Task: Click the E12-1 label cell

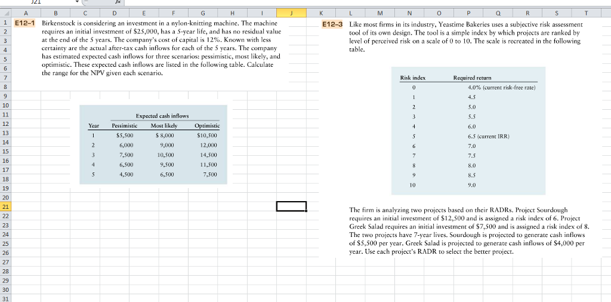Action: (25, 23)
